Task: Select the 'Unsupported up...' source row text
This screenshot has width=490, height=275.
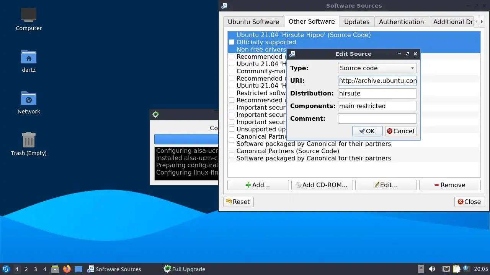Action: 261,129
